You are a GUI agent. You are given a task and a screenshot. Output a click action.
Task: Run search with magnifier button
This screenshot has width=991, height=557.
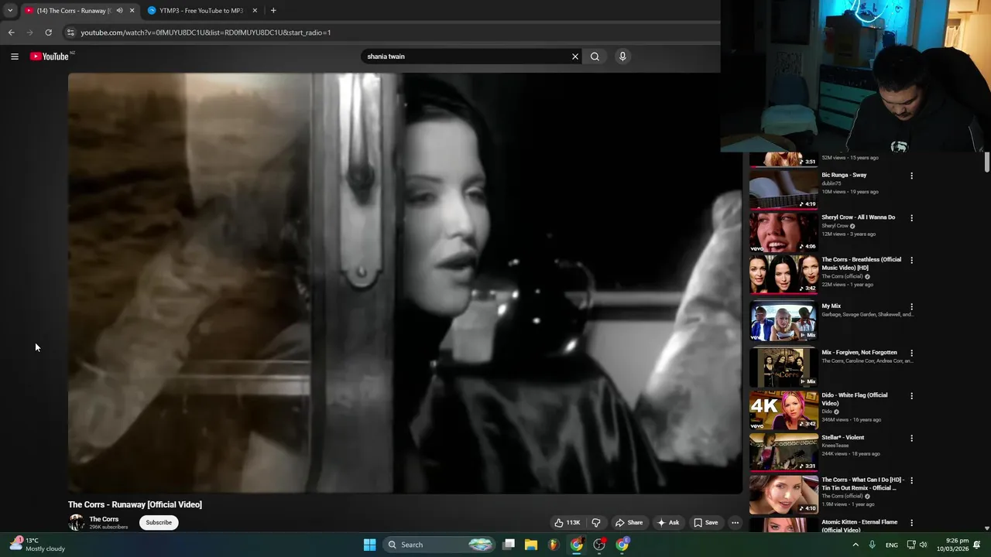tap(595, 56)
